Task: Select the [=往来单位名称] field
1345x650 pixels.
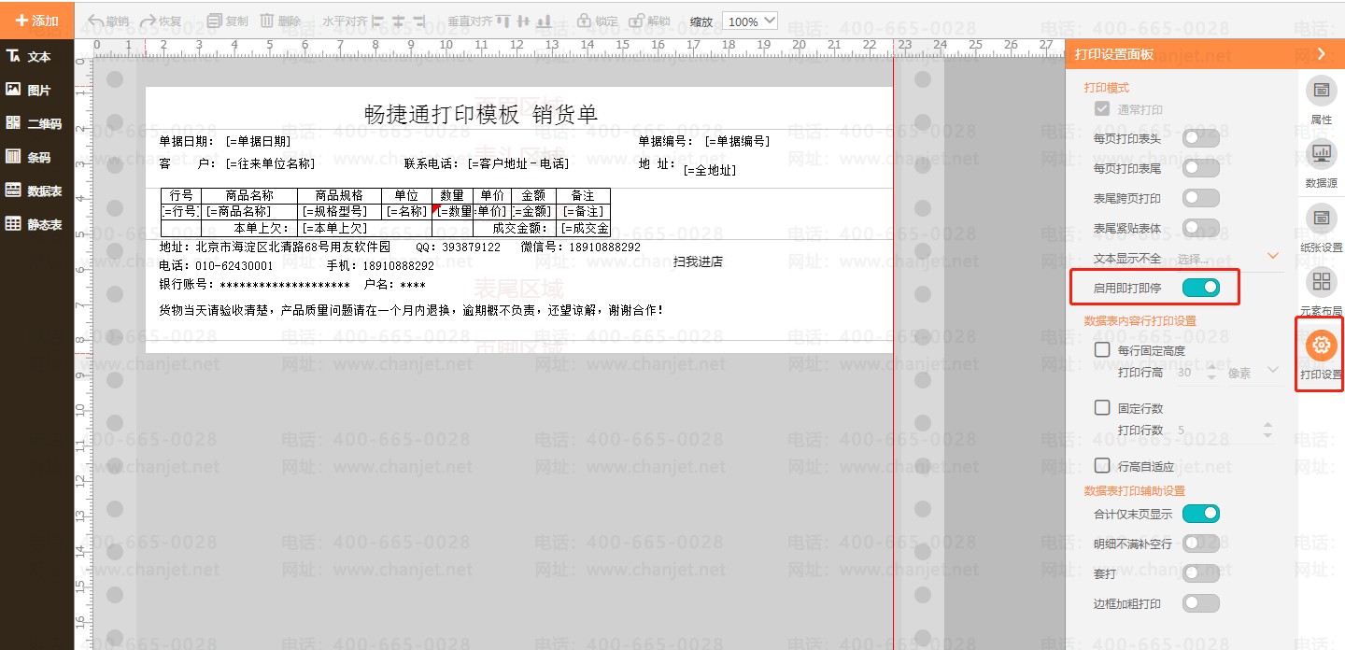Action: (x=270, y=163)
